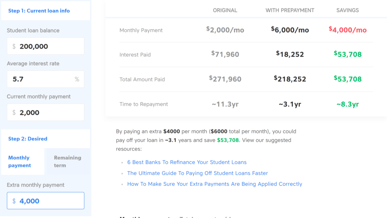Image resolution: width=387 pixels, height=218 pixels.
Task: Follow the Extra Payments Applied Correctly link
Action: coord(215,184)
